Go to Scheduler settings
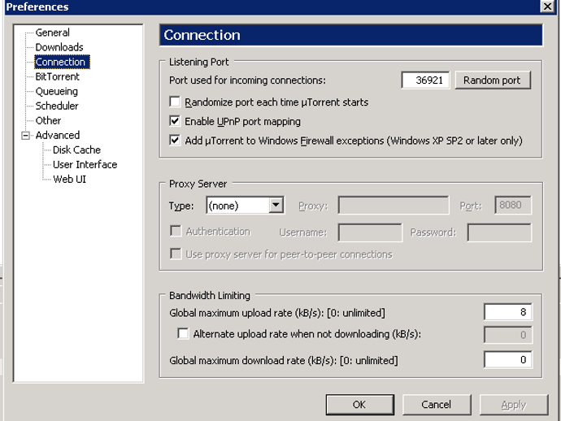The height and width of the screenshot is (421, 561). pyautogui.click(x=57, y=106)
